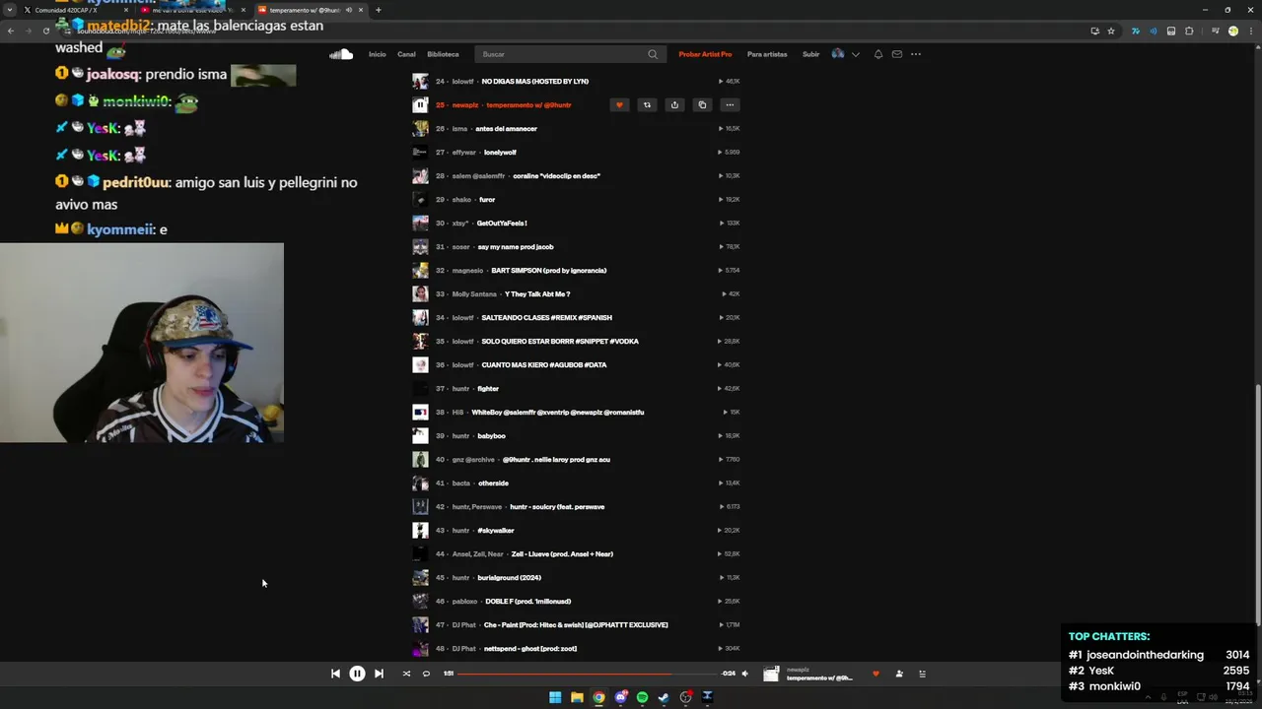1262x709 pixels.
Task: Pause playback in bottom player
Action: (x=357, y=674)
